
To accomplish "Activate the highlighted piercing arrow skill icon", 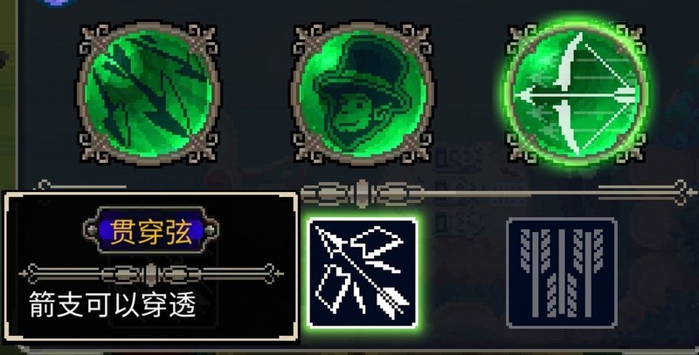I will (363, 273).
